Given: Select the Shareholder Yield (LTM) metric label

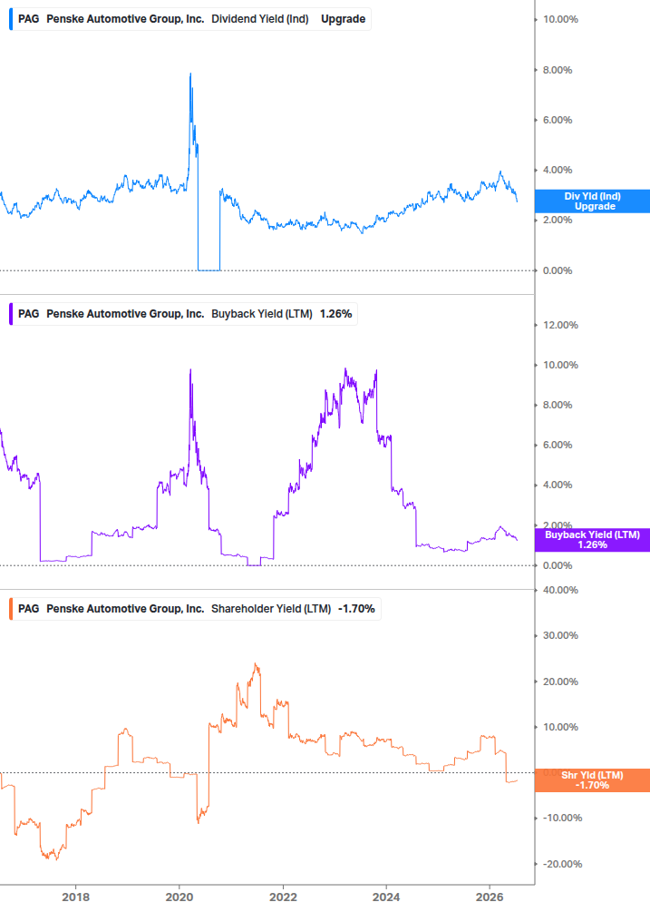Looking at the screenshot, I should 271,608.
